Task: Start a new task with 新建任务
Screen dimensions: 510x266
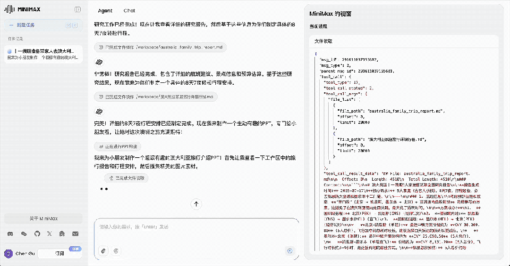Action: [43, 25]
